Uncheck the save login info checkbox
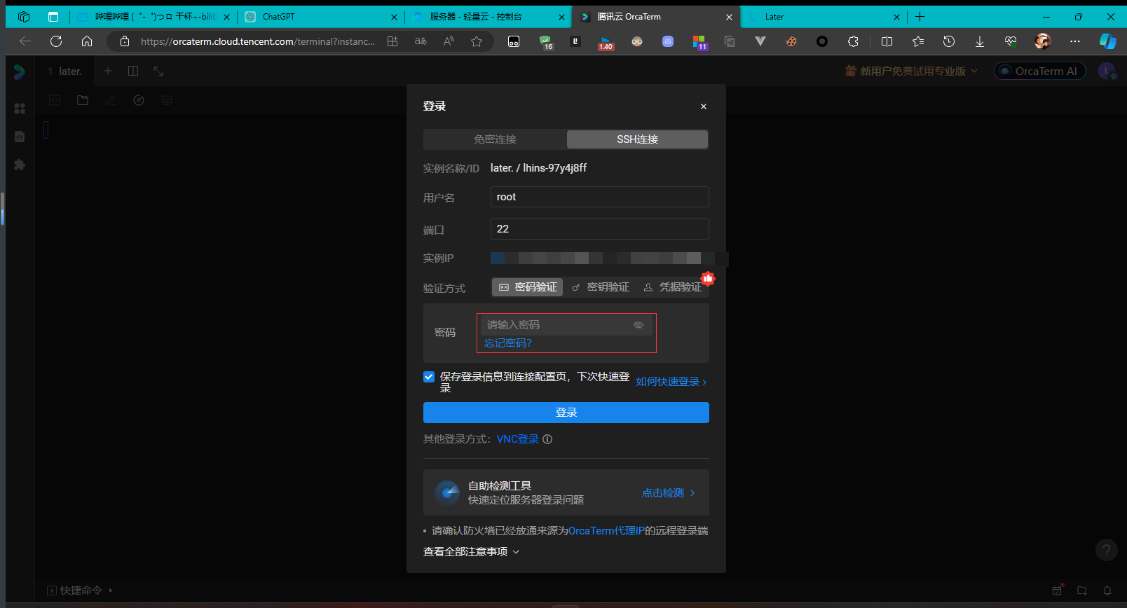The height and width of the screenshot is (608, 1127). (429, 377)
